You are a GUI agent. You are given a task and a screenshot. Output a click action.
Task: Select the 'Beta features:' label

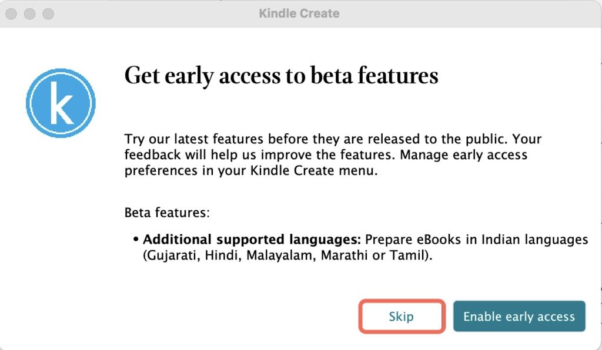coord(167,213)
